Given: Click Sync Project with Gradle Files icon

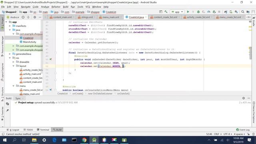Looking at the screenshot, I should pyautogui.click(x=226, y=12).
